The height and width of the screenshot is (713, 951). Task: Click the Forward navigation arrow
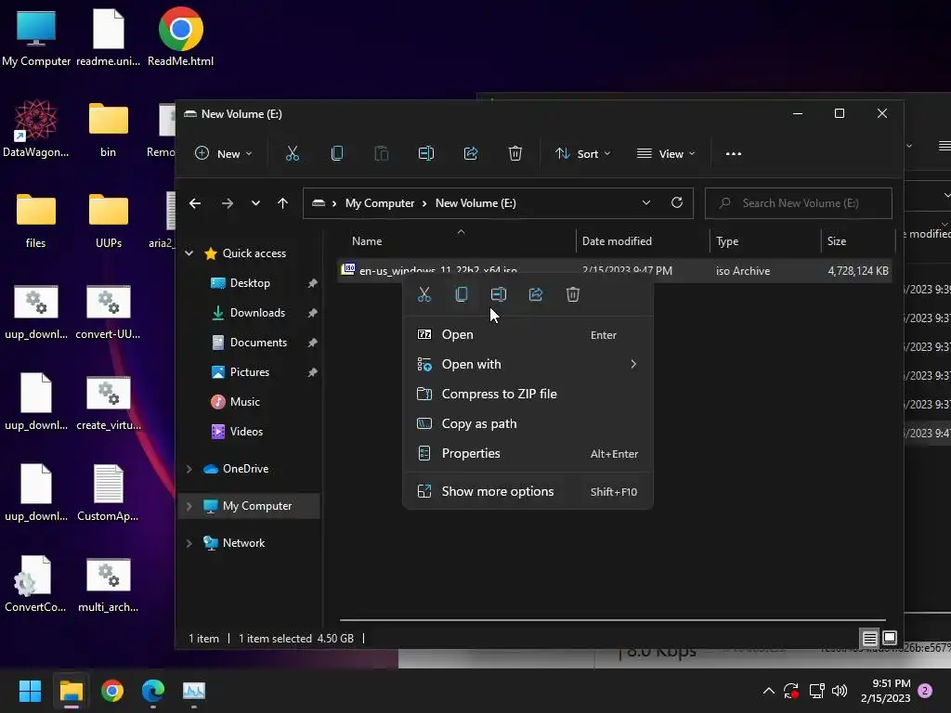(228, 203)
